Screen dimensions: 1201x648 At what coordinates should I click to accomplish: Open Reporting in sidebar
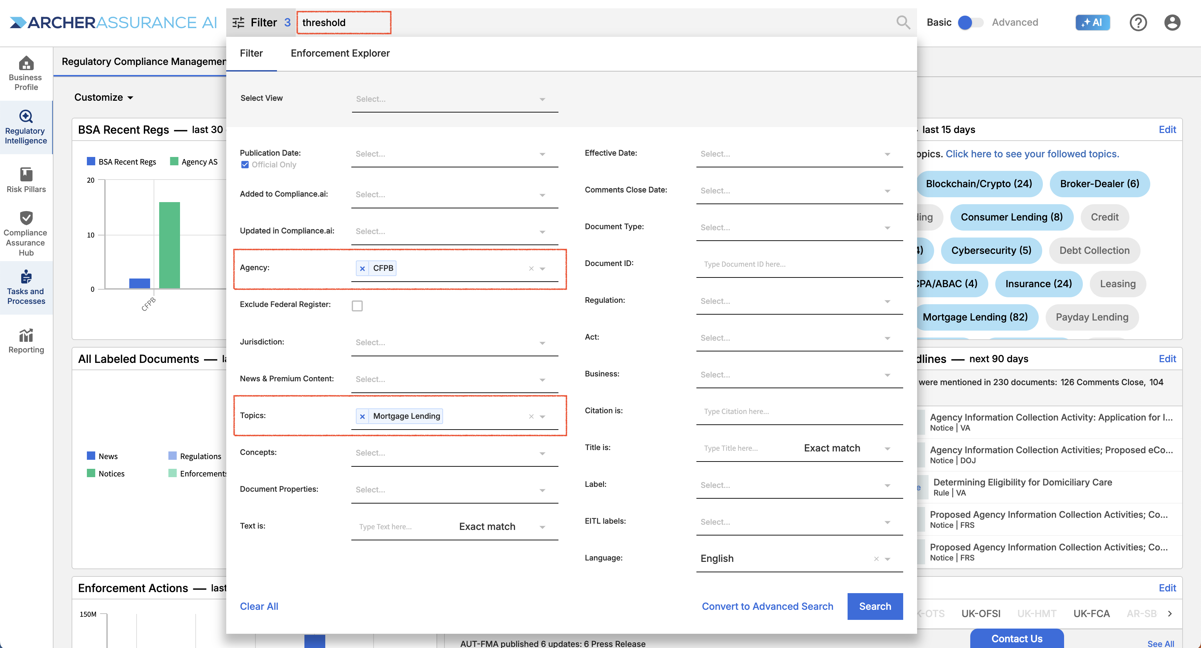(x=26, y=341)
